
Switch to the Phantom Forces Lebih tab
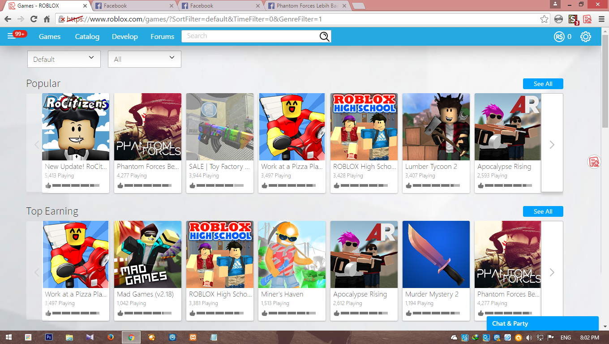tap(306, 6)
